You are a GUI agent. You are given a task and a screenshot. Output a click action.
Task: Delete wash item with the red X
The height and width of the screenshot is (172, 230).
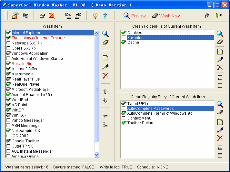105,76
